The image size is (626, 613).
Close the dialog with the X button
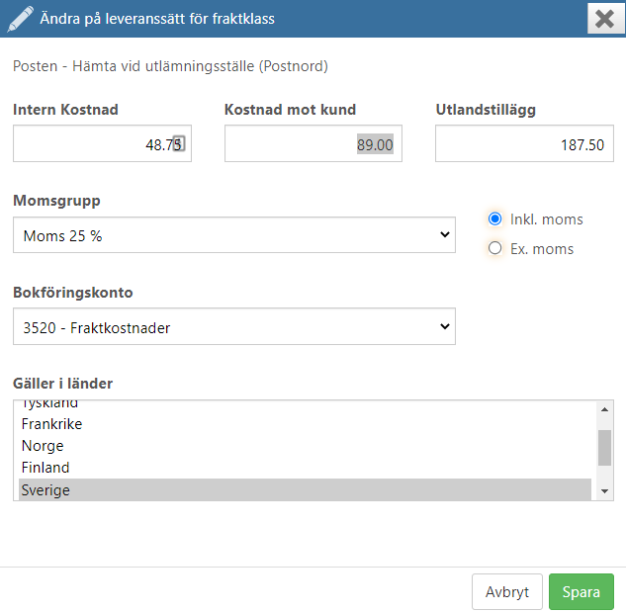coord(605,19)
